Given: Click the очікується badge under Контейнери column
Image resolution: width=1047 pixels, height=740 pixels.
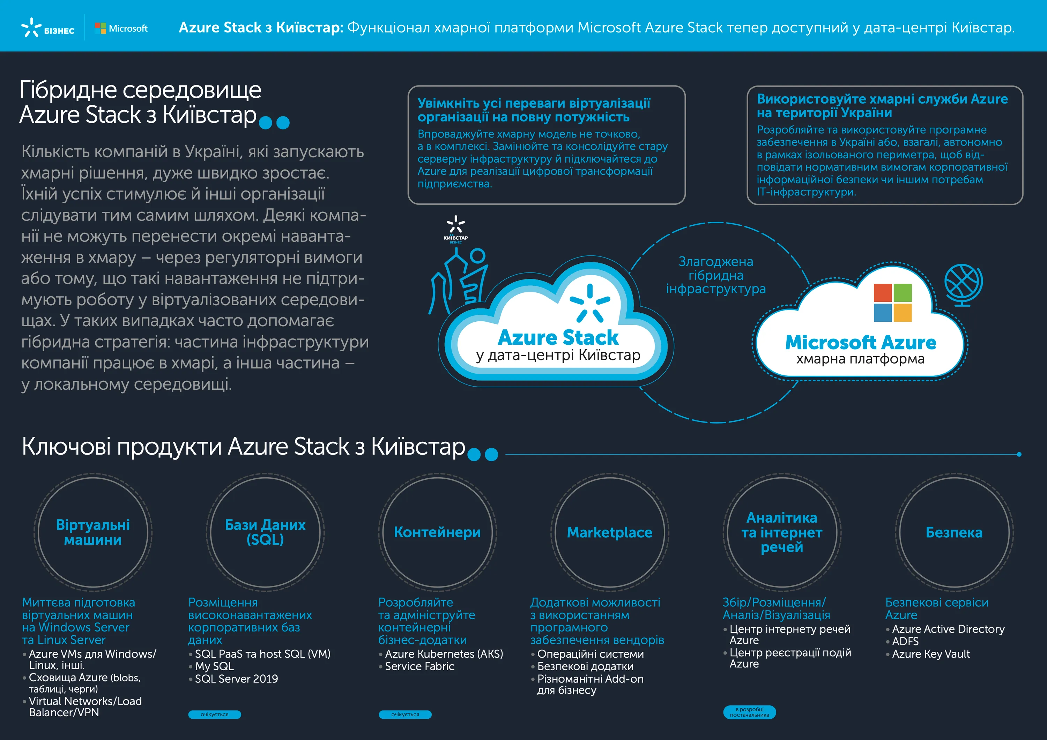Looking at the screenshot, I should click(405, 715).
